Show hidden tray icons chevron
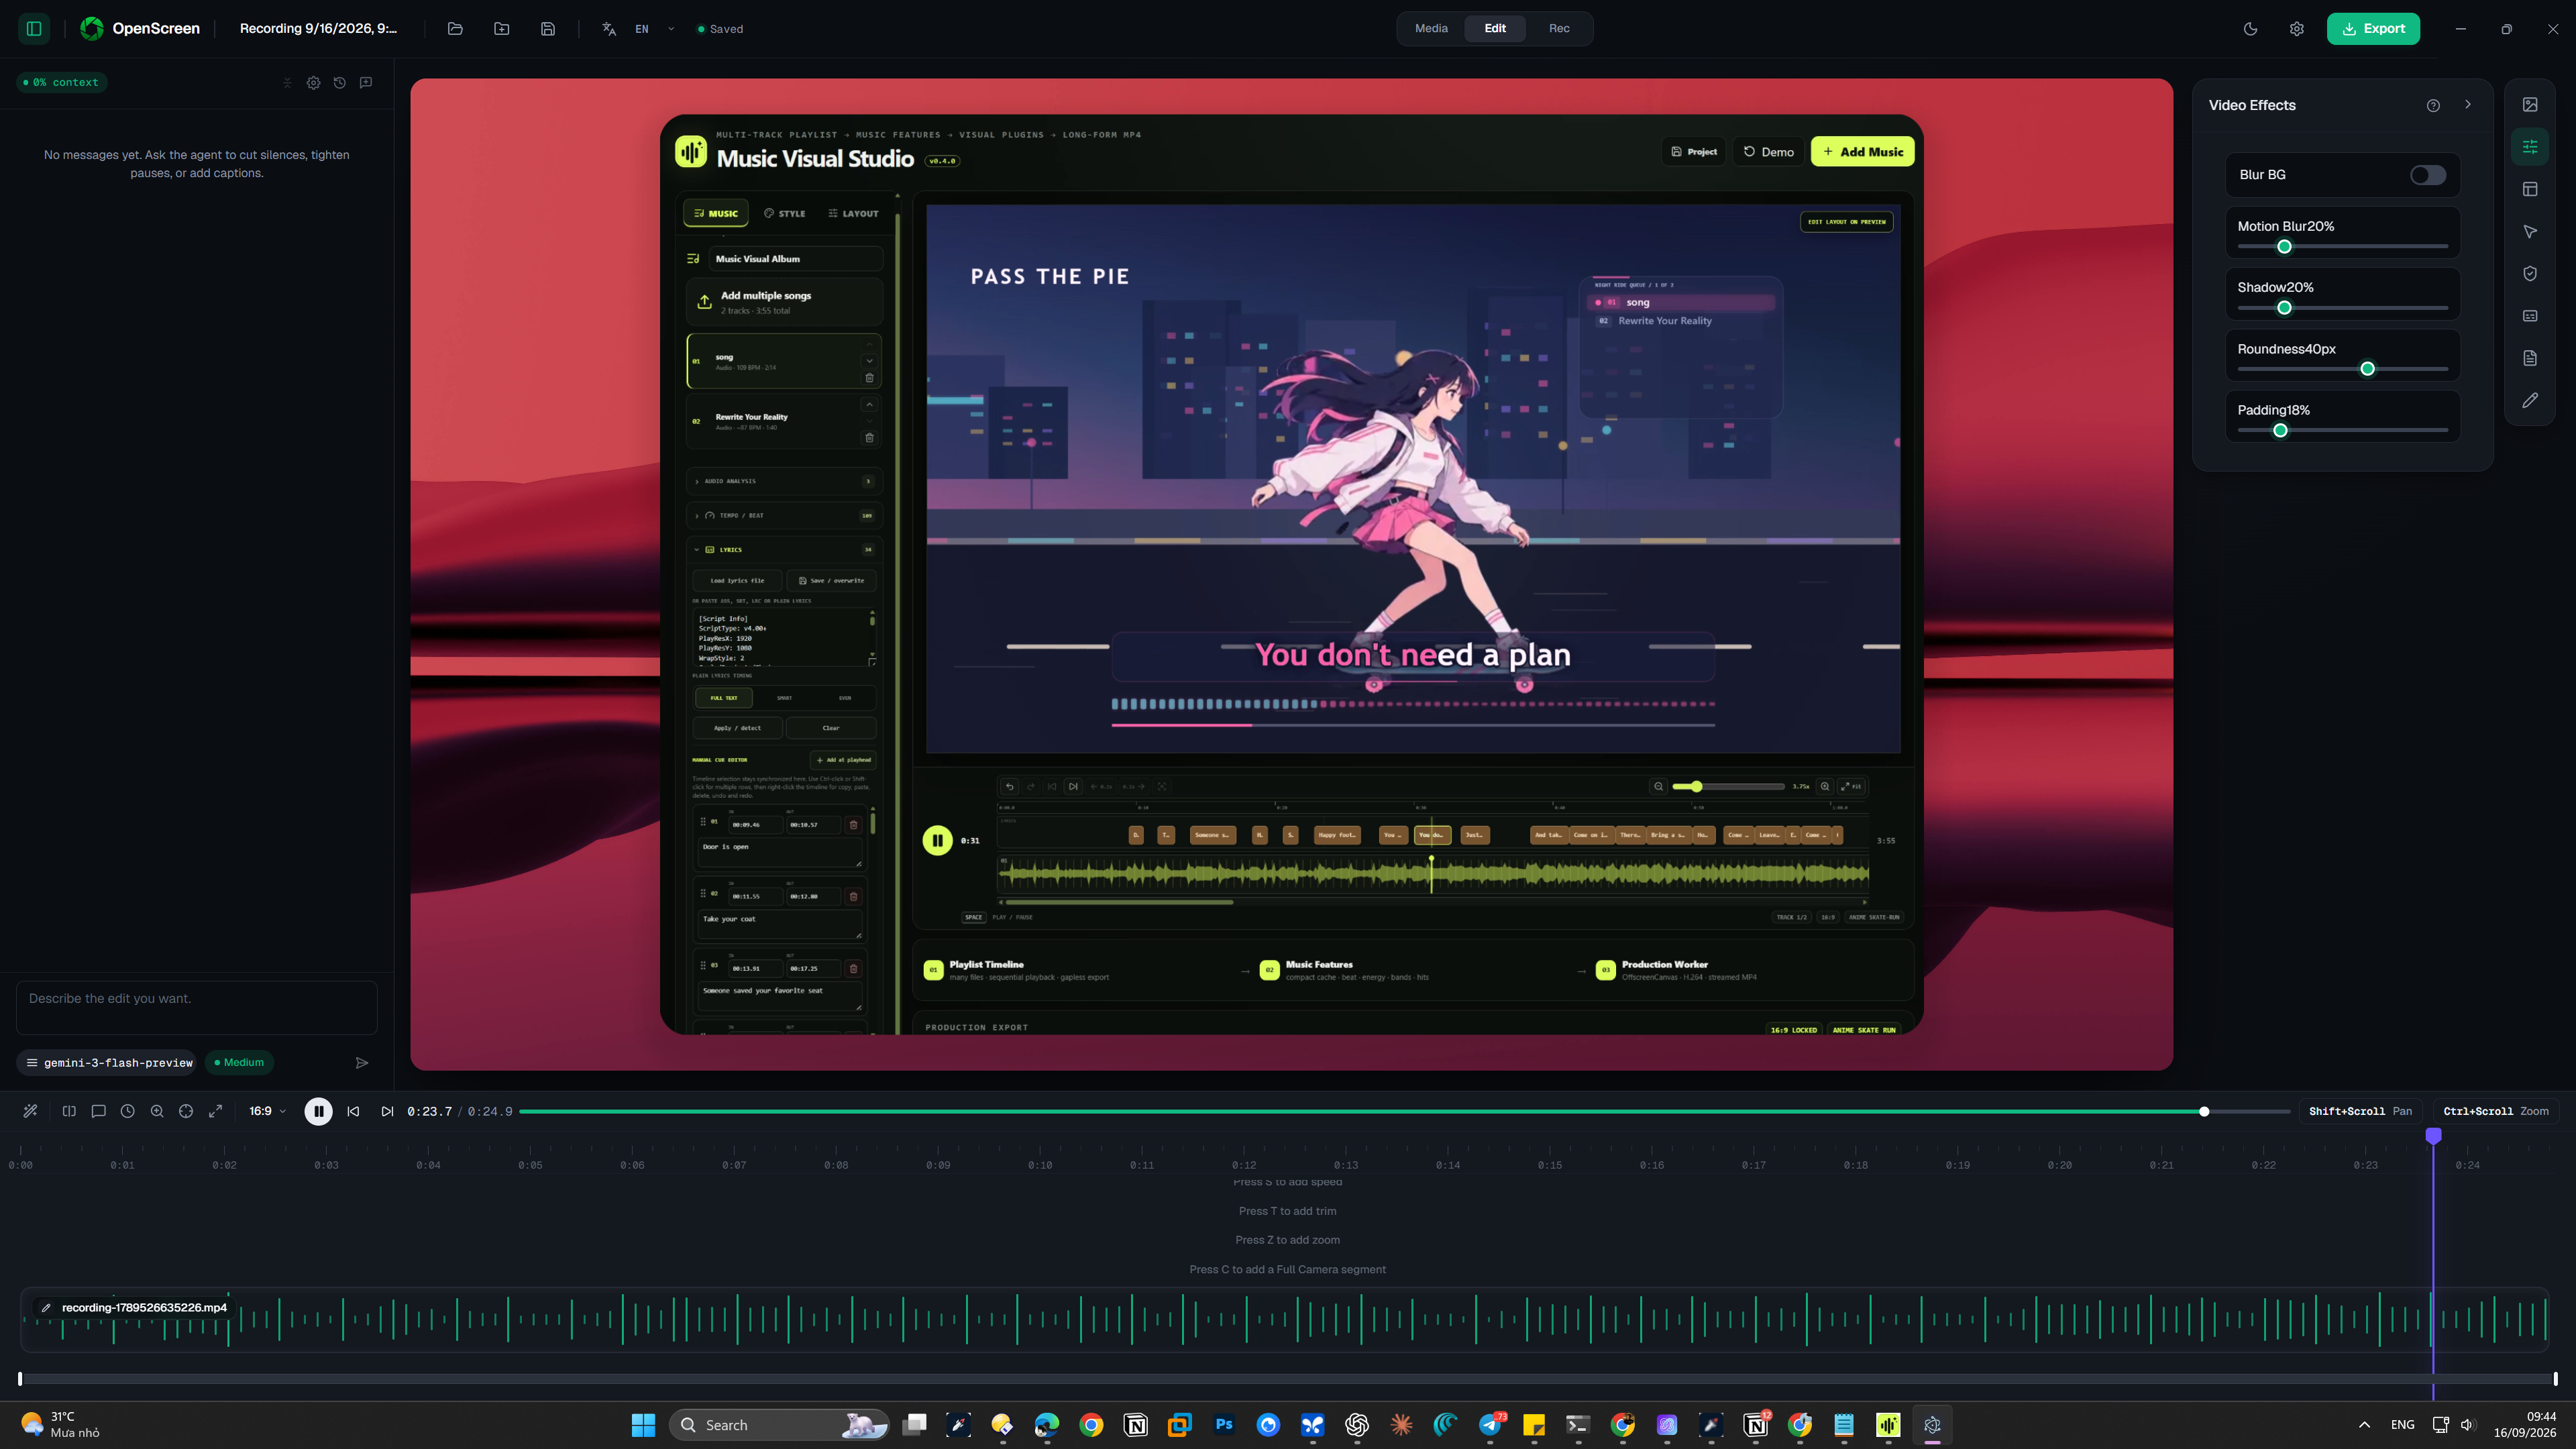This screenshot has height=1449, width=2576. pos(2364,1425)
